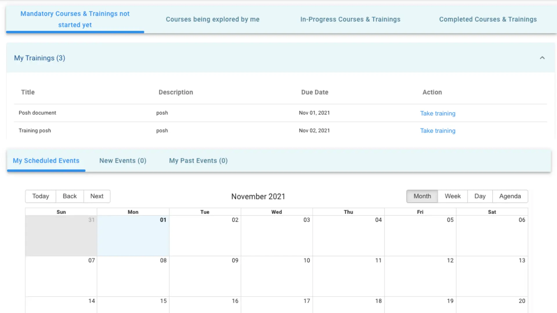Click the Fri weekday header

[420, 212]
